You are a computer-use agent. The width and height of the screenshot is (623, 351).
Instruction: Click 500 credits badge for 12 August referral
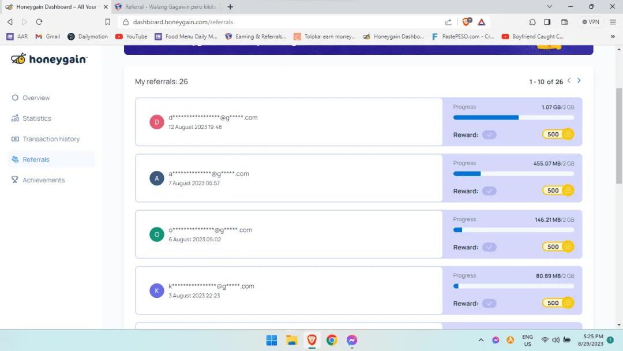coord(558,135)
